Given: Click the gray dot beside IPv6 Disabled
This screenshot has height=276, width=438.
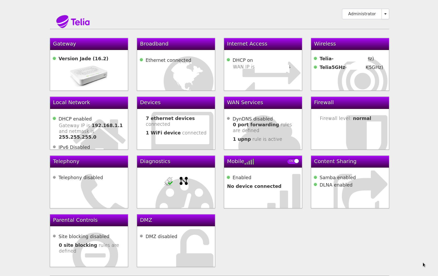Looking at the screenshot, I should click(54, 147).
